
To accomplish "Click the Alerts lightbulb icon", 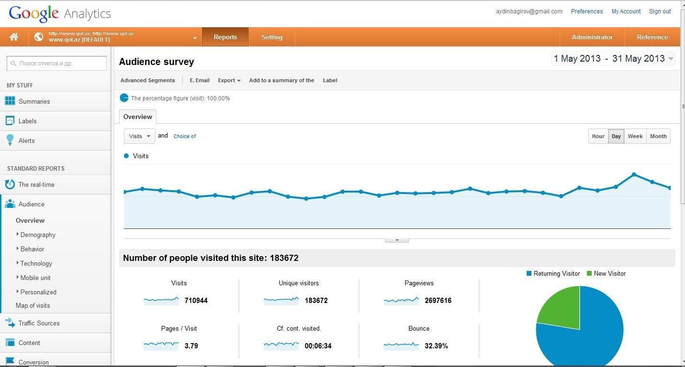I will [10, 140].
